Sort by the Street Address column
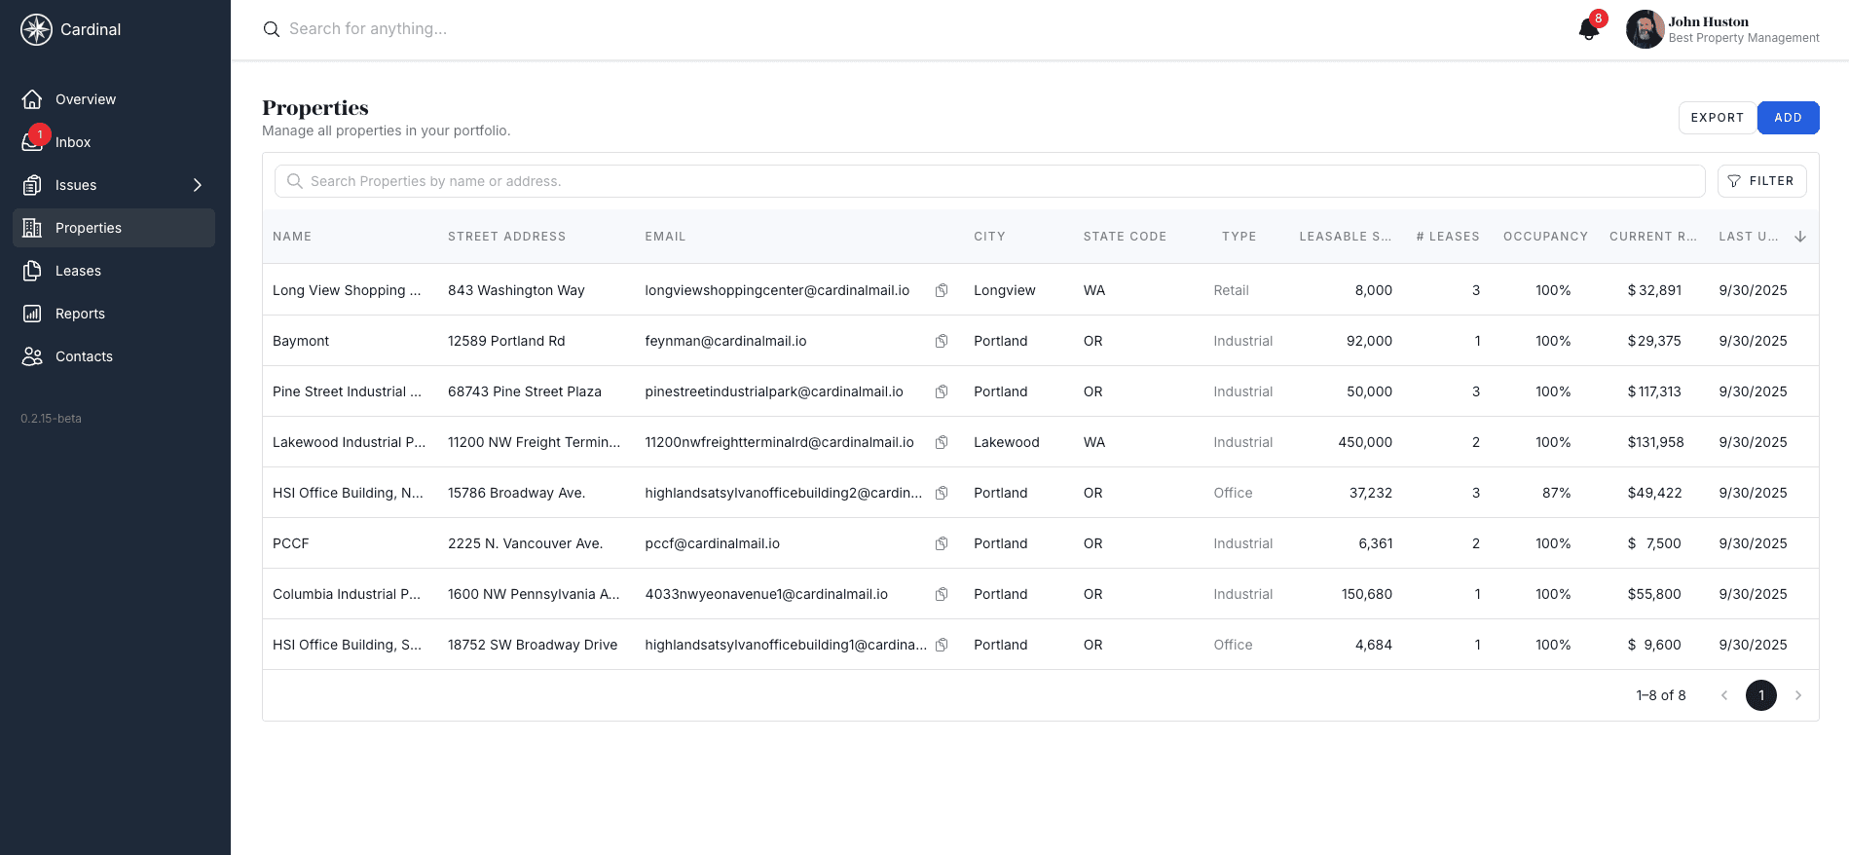This screenshot has height=855, width=1849. 506,237
